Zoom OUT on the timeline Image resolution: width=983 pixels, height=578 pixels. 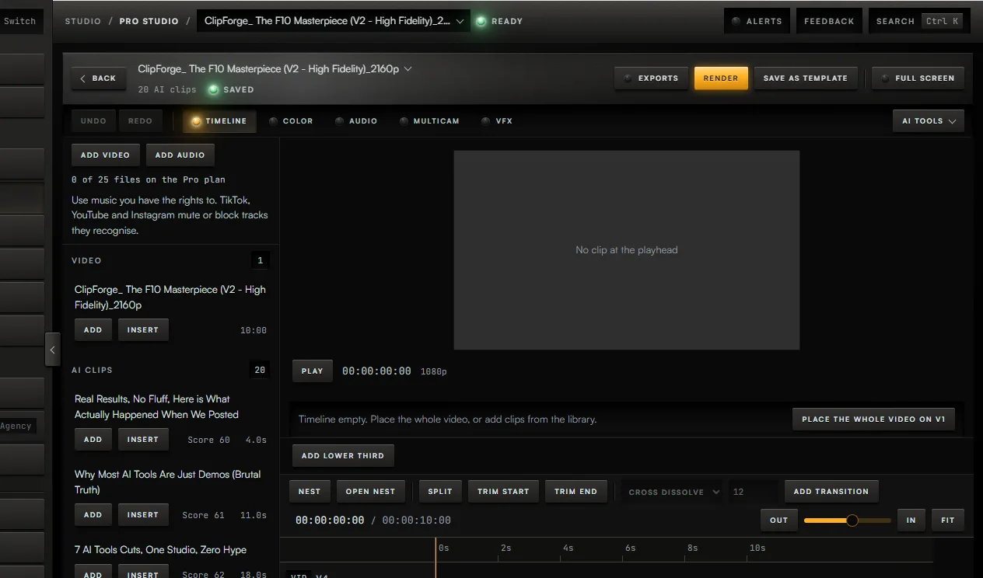point(779,521)
